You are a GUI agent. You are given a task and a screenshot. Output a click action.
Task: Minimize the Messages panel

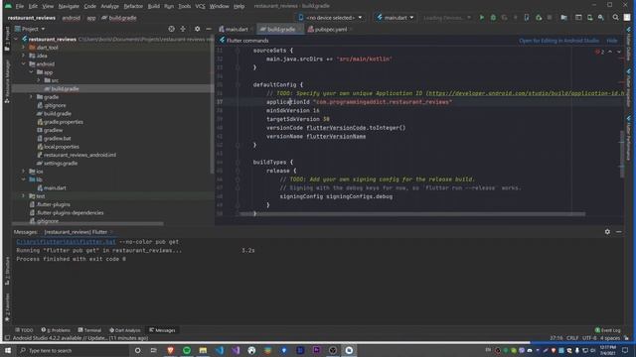click(x=618, y=231)
